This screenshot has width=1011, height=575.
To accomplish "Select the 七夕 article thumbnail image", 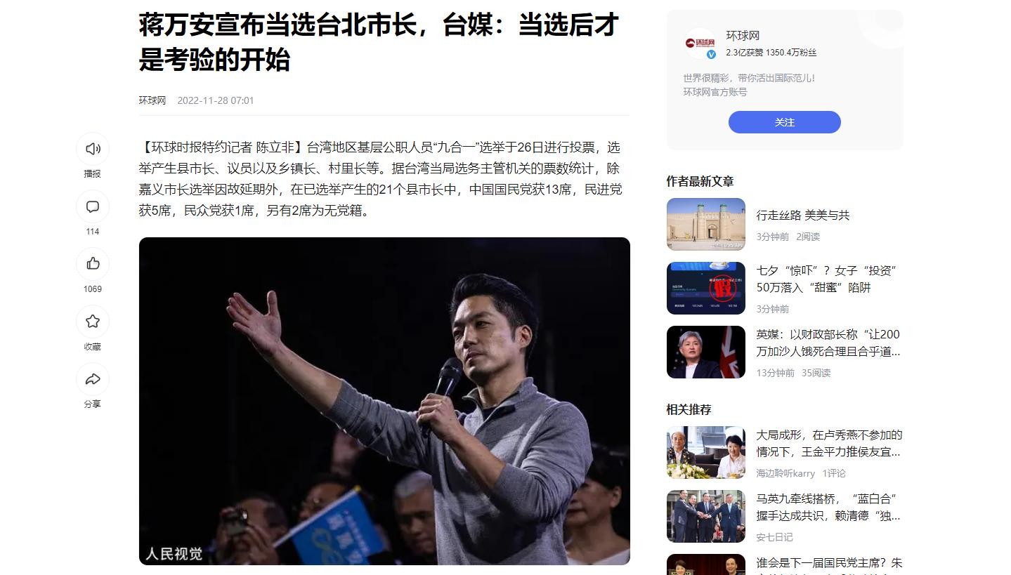I will (705, 289).
